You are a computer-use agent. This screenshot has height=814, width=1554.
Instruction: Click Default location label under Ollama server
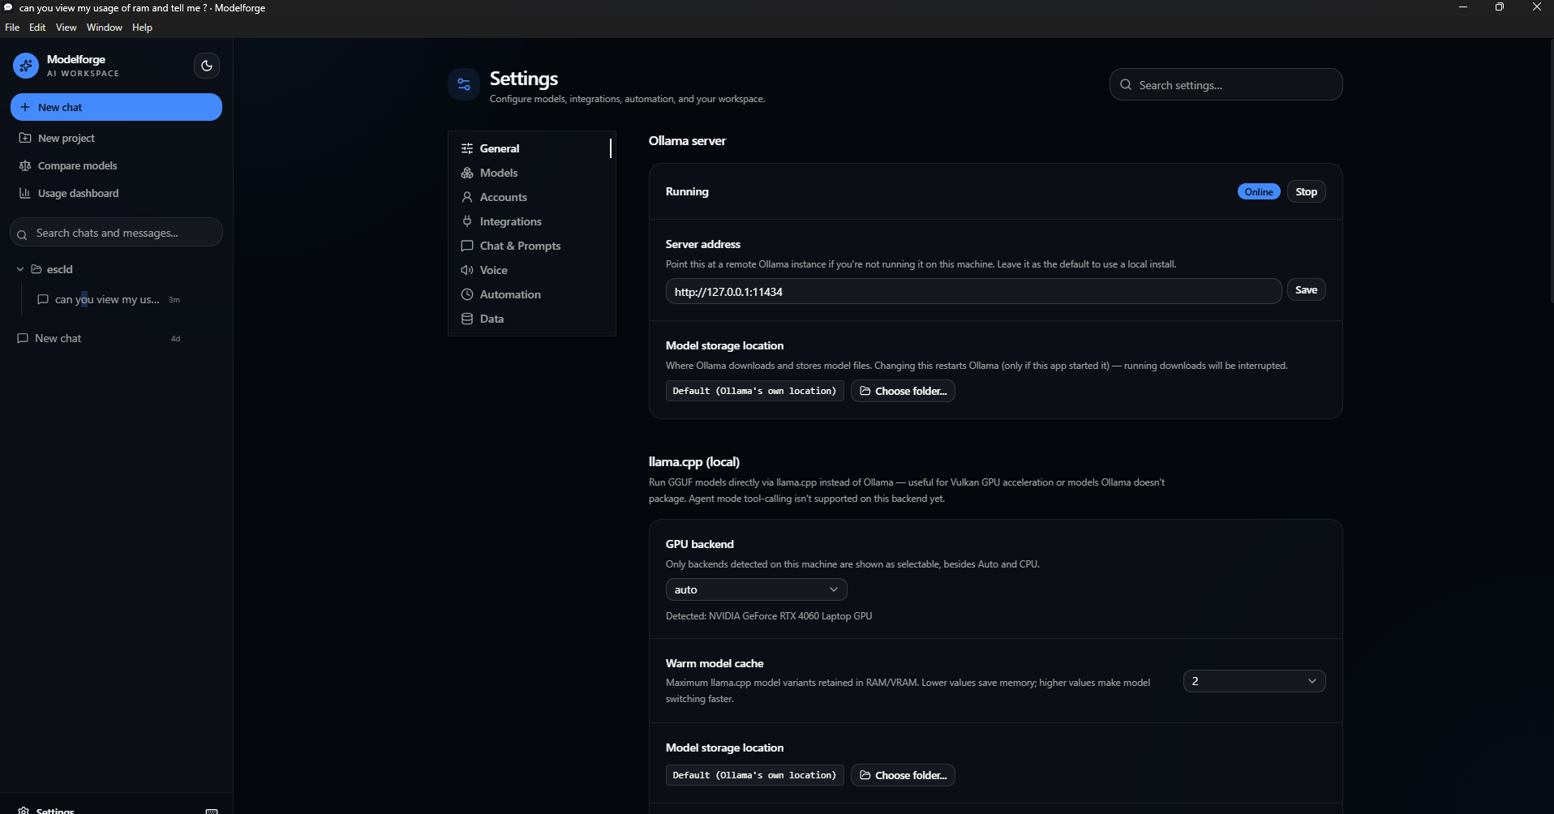[754, 391]
